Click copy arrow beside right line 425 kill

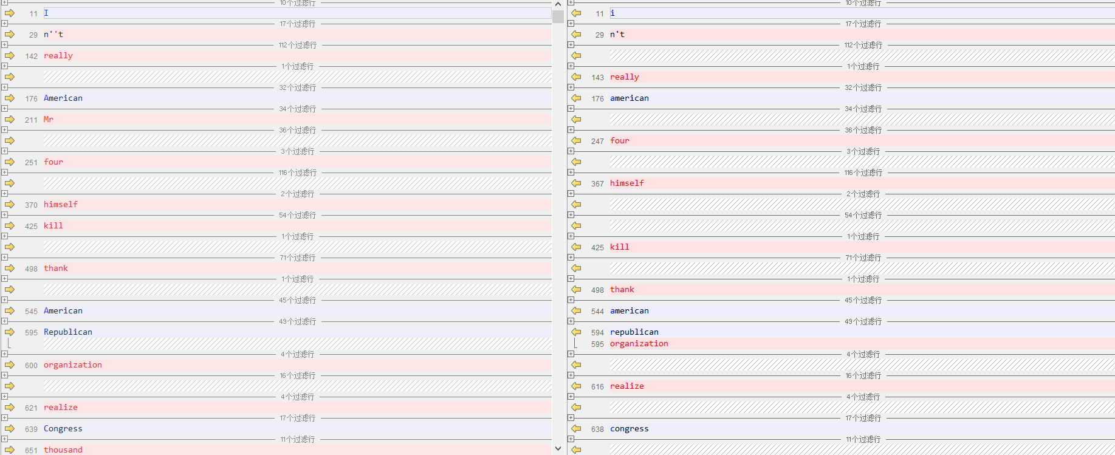point(576,247)
